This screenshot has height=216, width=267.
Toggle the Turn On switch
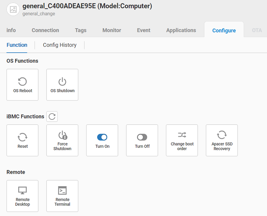[102, 137]
